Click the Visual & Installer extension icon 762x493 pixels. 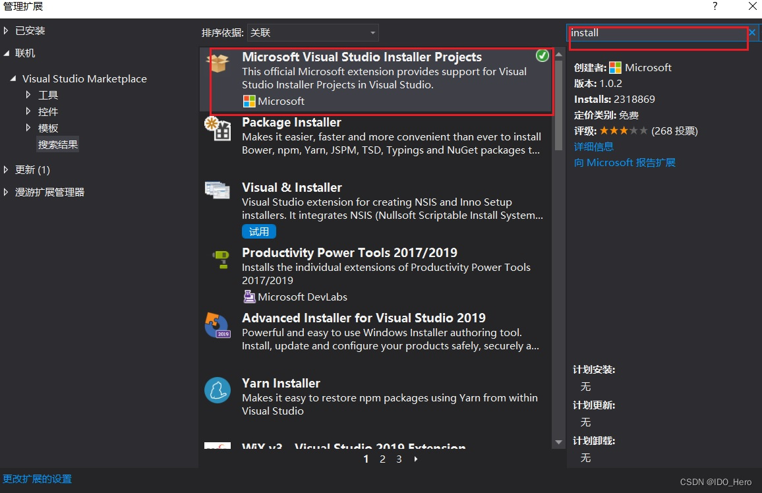[x=218, y=190]
